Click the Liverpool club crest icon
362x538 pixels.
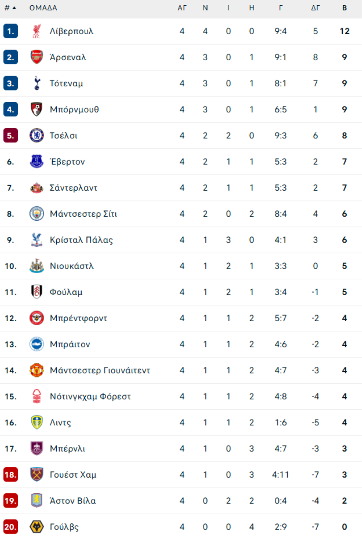pyautogui.click(x=37, y=31)
